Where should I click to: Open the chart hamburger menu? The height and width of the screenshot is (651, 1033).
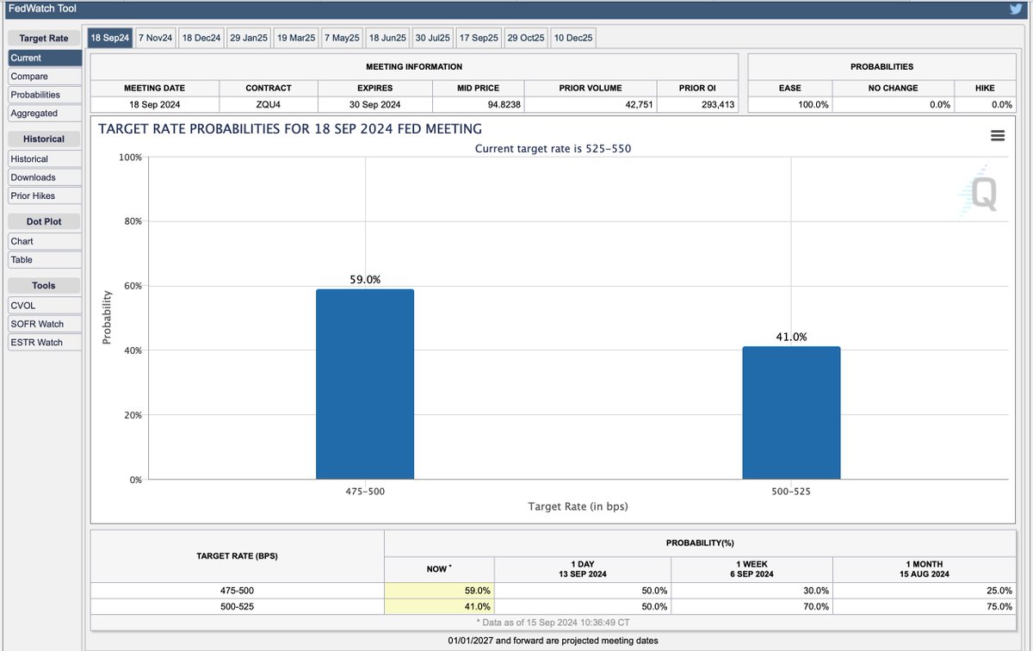pos(998,136)
